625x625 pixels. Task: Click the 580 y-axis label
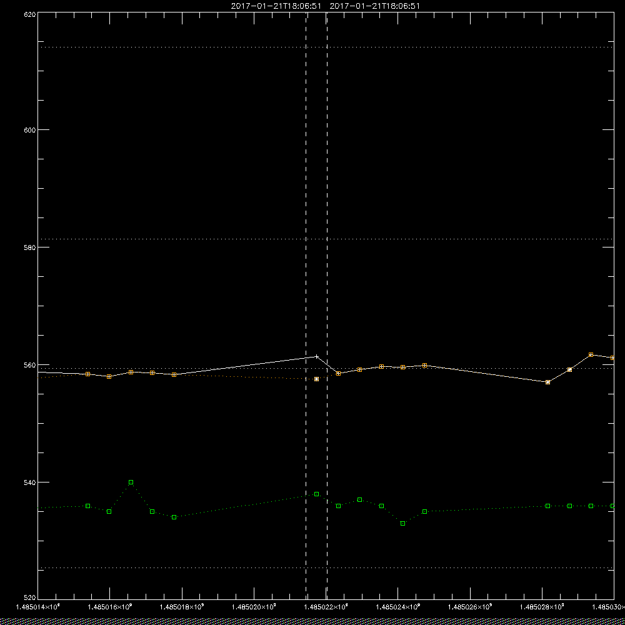[x=30, y=247]
